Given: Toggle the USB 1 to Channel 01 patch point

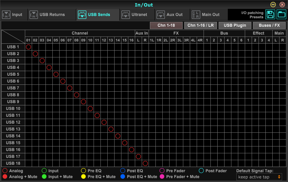Looking at the screenshot, I should coord(28,47).
